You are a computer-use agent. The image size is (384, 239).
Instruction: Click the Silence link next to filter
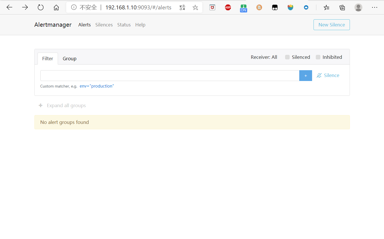pyautogui.click(x=331, y=75)
